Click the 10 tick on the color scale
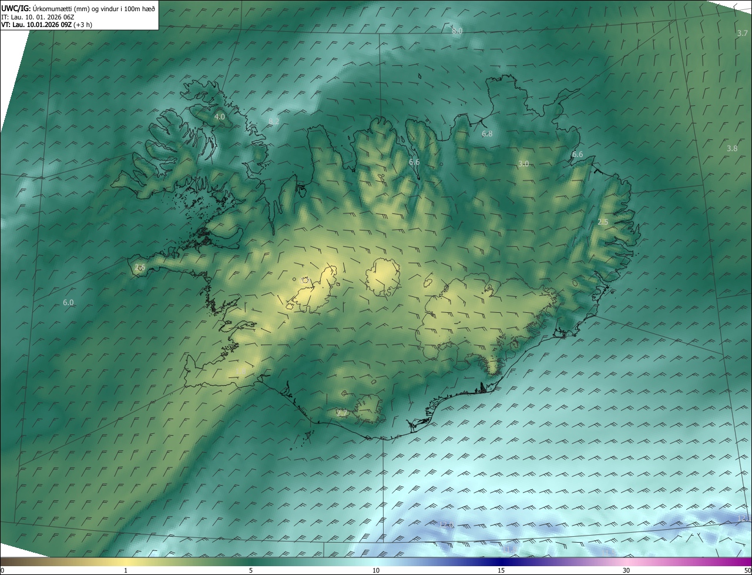The height and width of the screenshot is (575, 752). pos(376,570)
